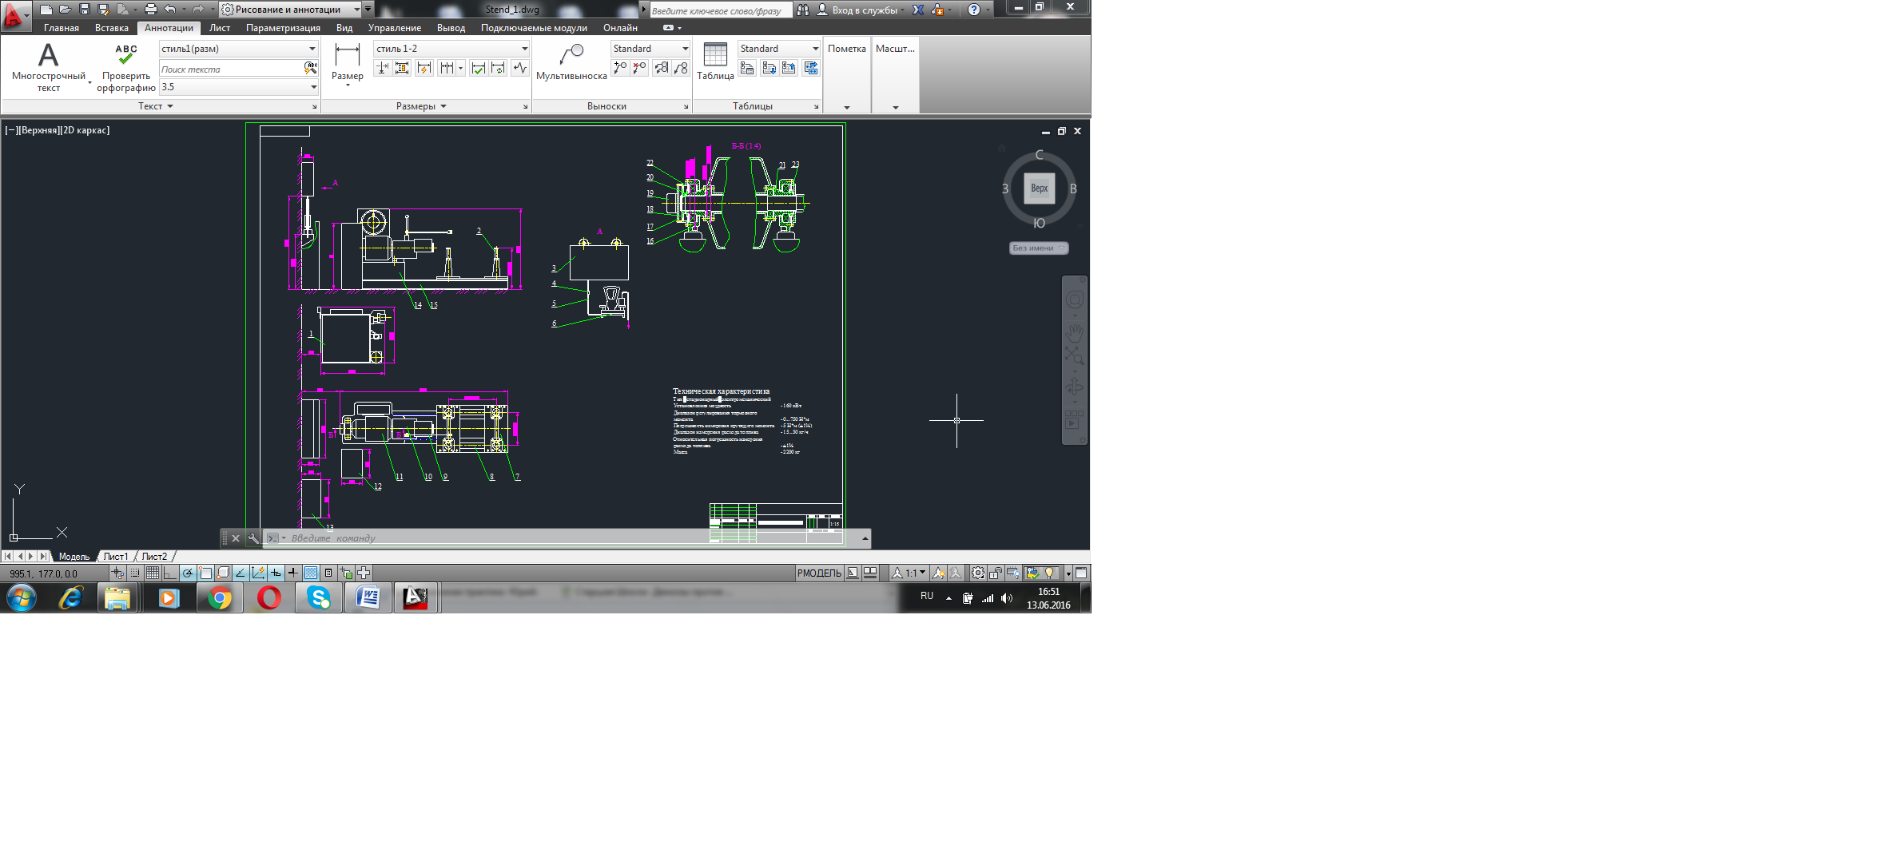Open the Вид ribbon tab
This screenshot has height=853, width=1889.
click(x=344, y=28)
